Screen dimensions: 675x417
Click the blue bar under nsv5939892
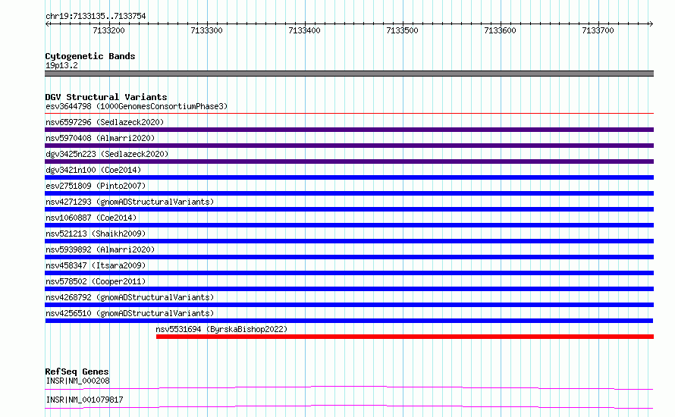pos(349,257)
